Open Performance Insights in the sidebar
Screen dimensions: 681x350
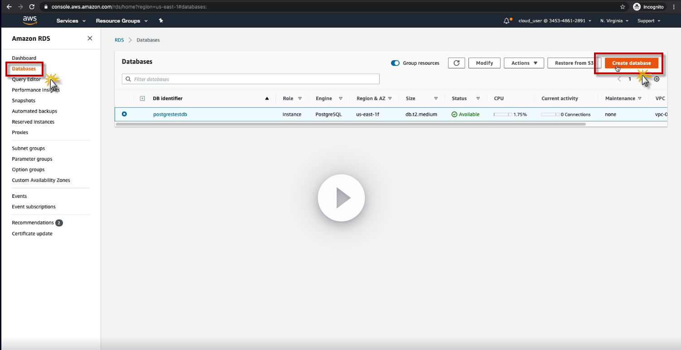pos(36,90)
